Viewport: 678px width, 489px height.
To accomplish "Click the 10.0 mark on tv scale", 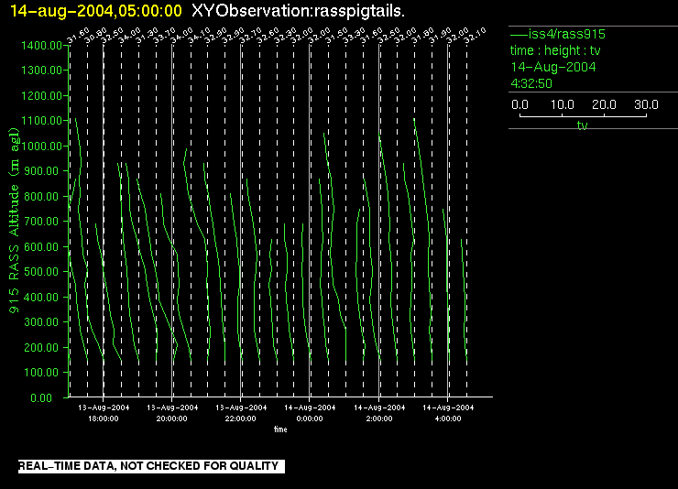I will (563, 105).
